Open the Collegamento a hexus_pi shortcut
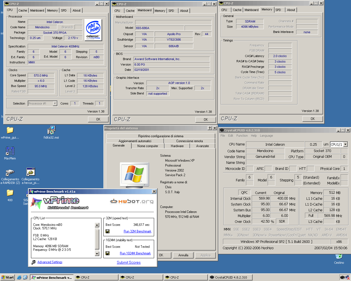 click(30, 172)
